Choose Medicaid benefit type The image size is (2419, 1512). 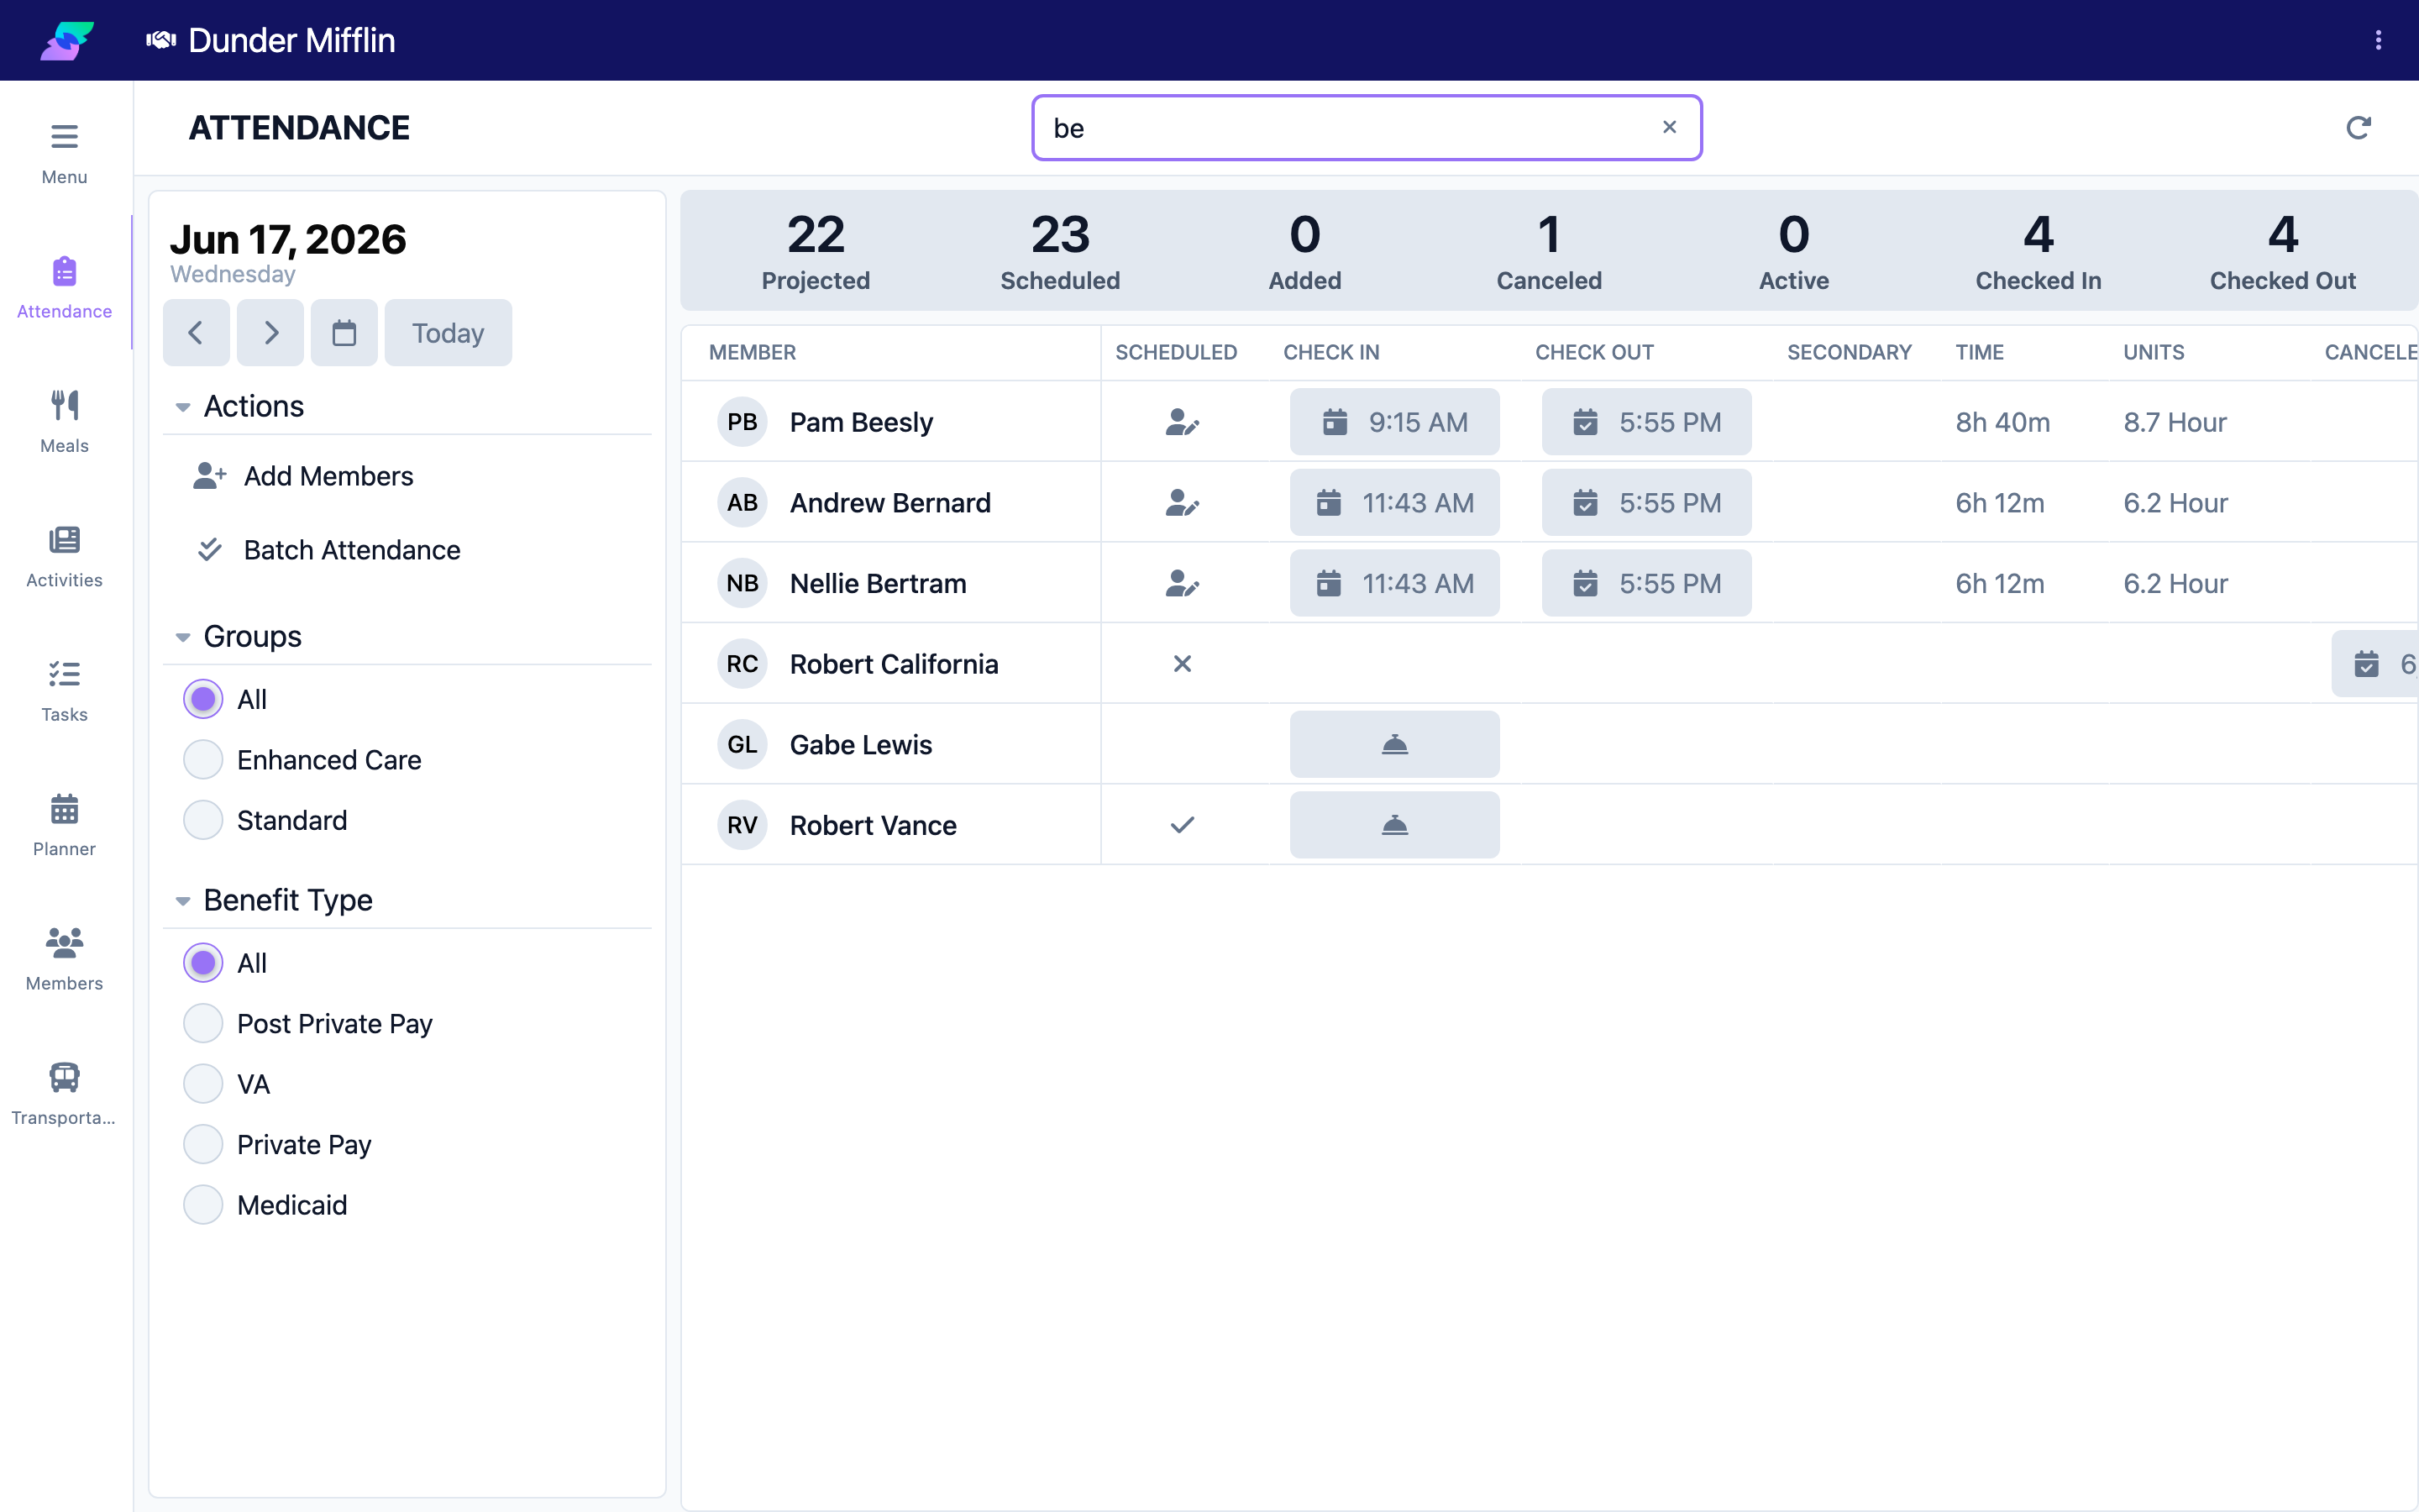[203, 1205]
